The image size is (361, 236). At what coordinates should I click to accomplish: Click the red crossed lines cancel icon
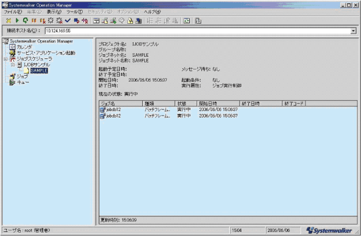[x=85, y=21]
